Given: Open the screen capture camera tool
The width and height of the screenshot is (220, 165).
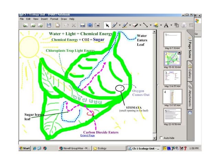Looking at the screenshot, I should [x=98, y=25].
